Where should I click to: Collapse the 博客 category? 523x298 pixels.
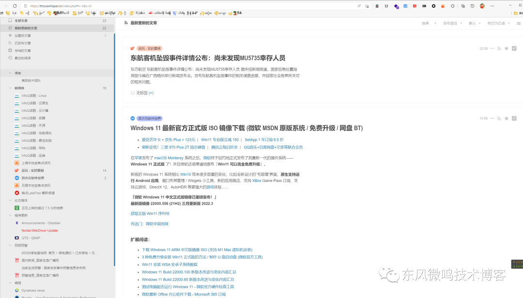coord(10,73)
